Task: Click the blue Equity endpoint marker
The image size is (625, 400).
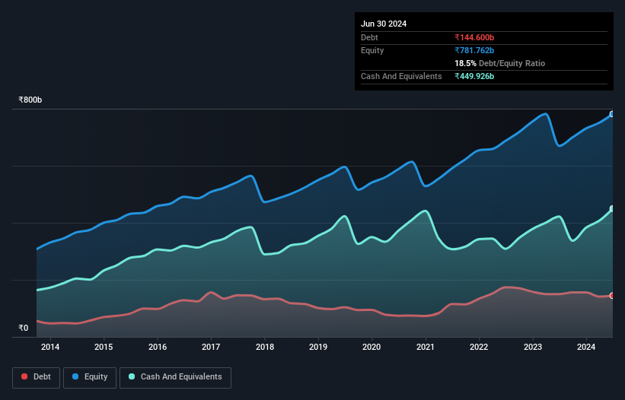Action: click(612, 114)
